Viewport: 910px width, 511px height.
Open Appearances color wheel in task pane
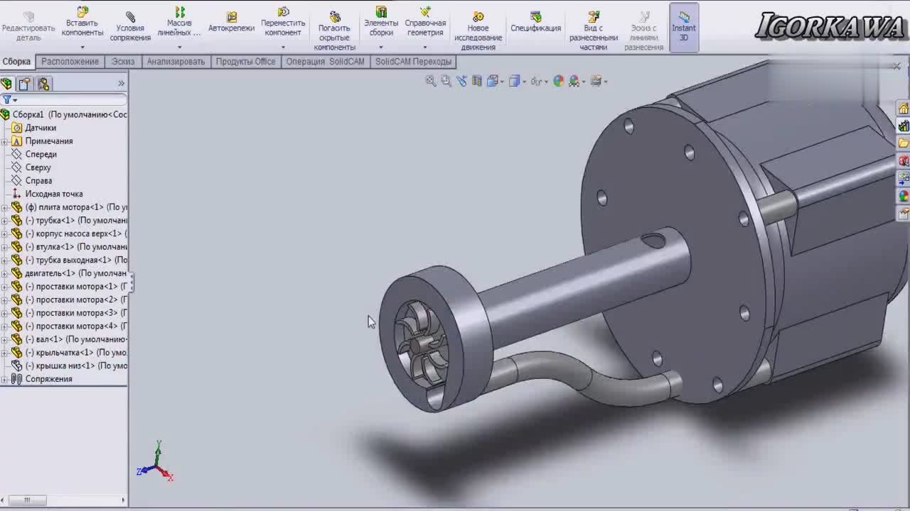click(x=904, y=196)
